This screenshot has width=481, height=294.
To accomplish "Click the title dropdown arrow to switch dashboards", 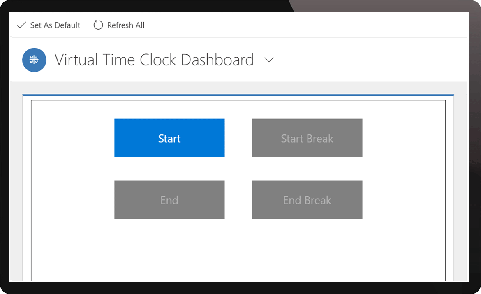I will coord(269,60).
